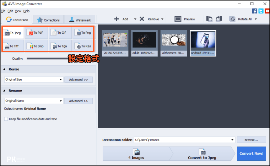Image resolution: width=270 pixels, height=166 pixels.
Task: Open the YouTube link icon
Action: 267,11
